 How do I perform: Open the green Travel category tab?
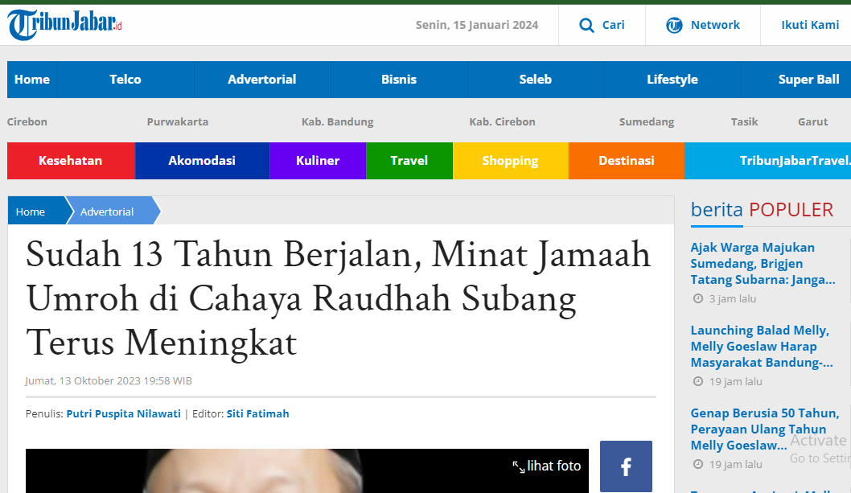tap(409, 161)
